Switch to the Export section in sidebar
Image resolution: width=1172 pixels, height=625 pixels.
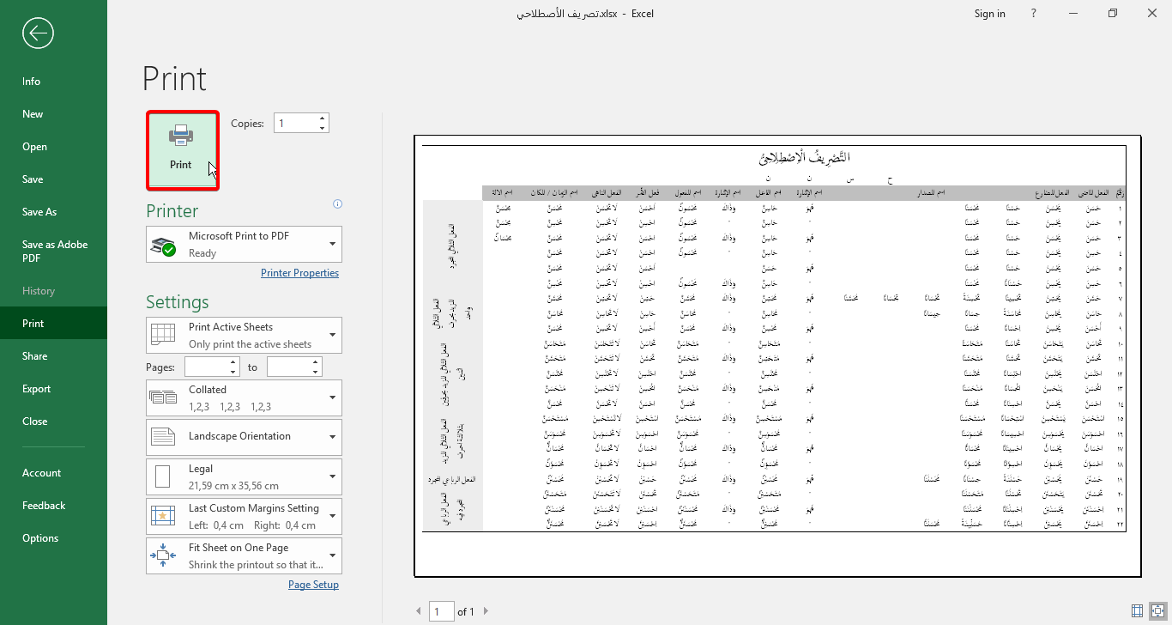(36, 388)
